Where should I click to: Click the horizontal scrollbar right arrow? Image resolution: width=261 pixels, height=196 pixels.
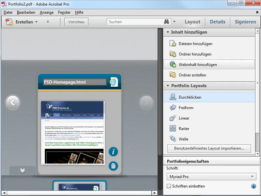tap(154, 193)
